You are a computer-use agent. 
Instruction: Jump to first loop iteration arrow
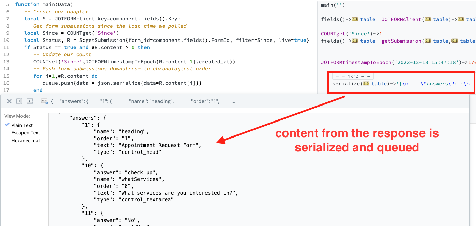[x=337, y=76]
